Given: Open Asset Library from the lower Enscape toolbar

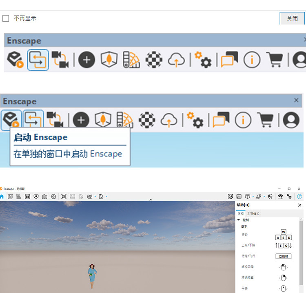Looking at the screenshot, I should click(x=103, y=119).
